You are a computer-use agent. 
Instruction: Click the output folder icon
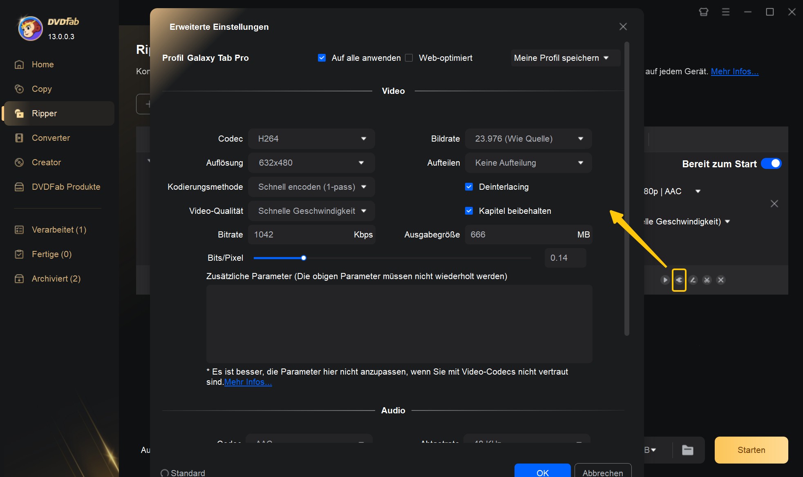[688, 450]
